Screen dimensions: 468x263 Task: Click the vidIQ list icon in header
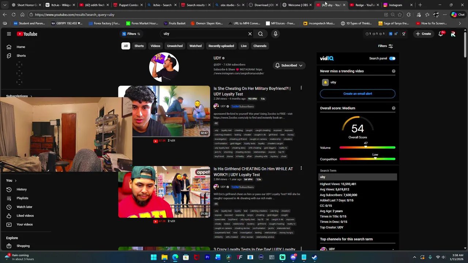pos(396,34)
